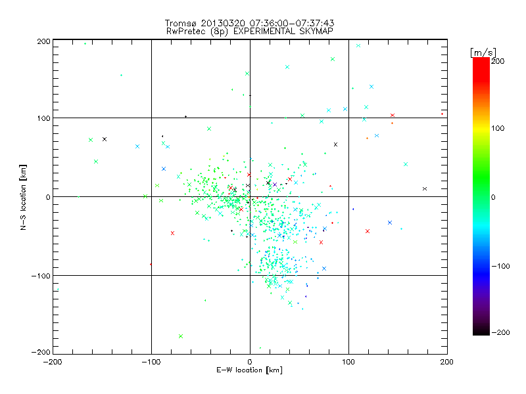Click the "N-S location [km]" axis label
The image size is (526, 394).
pos(23,198)
